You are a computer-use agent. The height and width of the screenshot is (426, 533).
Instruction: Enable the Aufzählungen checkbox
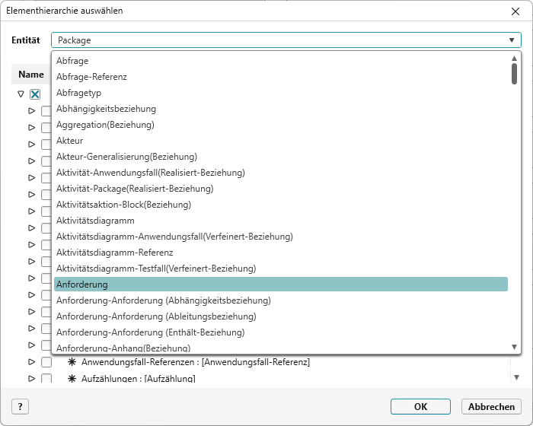point(46,379)
